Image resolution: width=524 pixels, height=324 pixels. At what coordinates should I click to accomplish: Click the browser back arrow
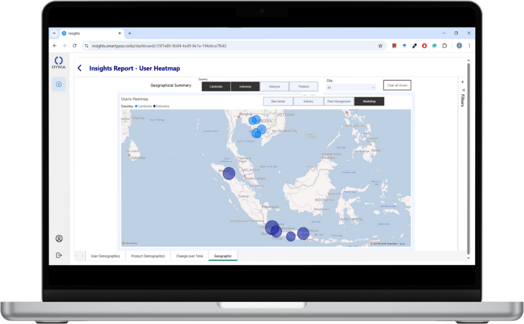(55, 46)
